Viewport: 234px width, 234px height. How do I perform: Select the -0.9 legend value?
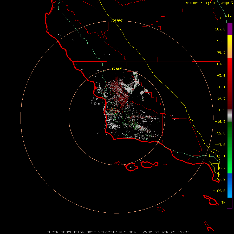pos(221,110)
